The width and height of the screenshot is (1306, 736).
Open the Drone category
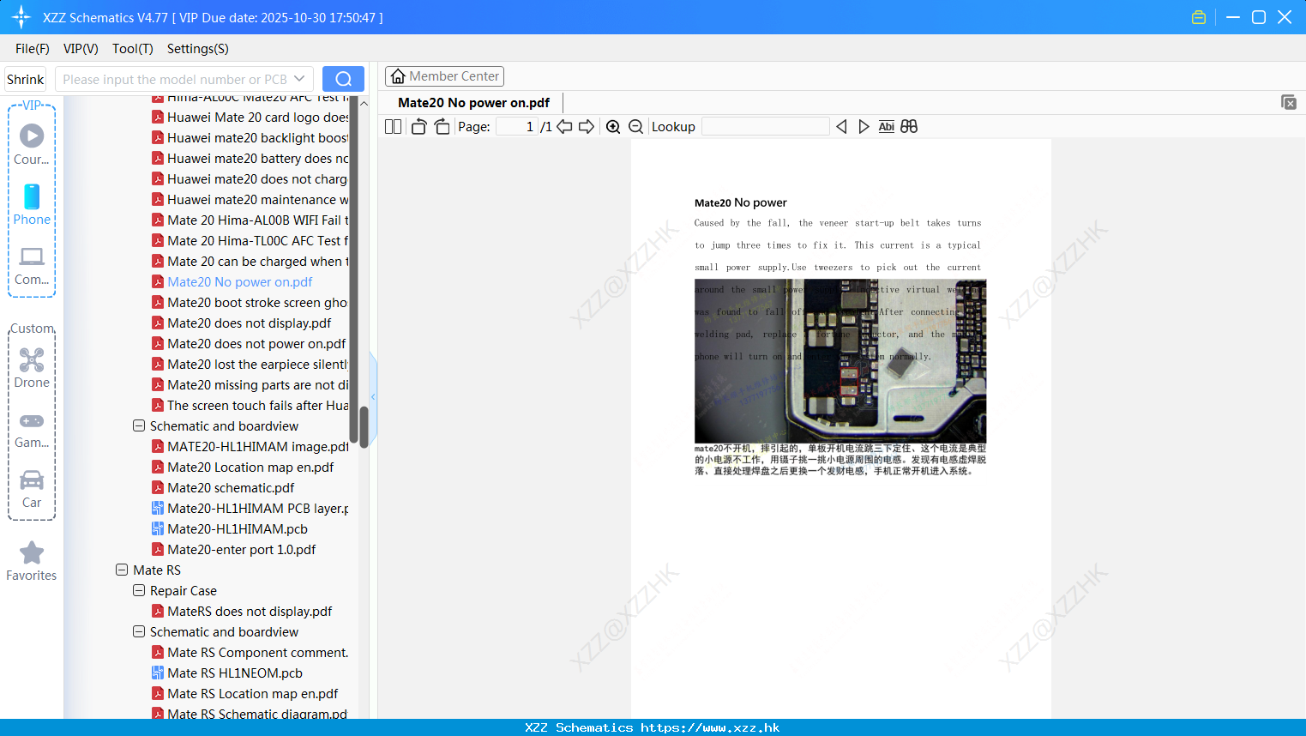click(32, 368)
